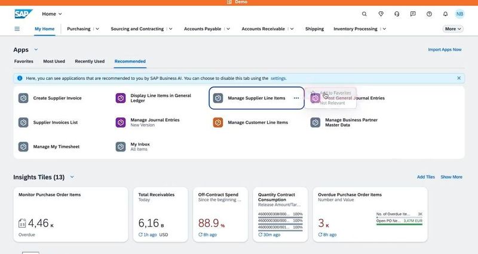Screen dimensions: 478x254
Task: Open the Total Receivables tile
Action: tap(160, 215)
